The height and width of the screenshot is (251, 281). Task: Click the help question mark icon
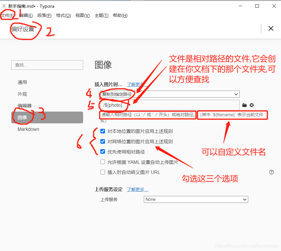click(x=271, y=172)
